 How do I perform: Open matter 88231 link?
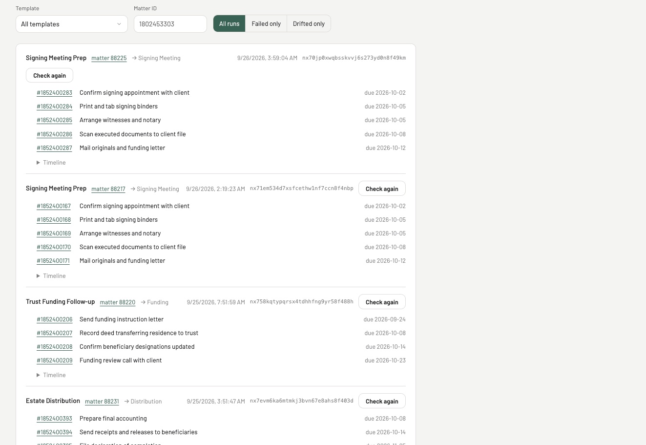coord(102,402)
